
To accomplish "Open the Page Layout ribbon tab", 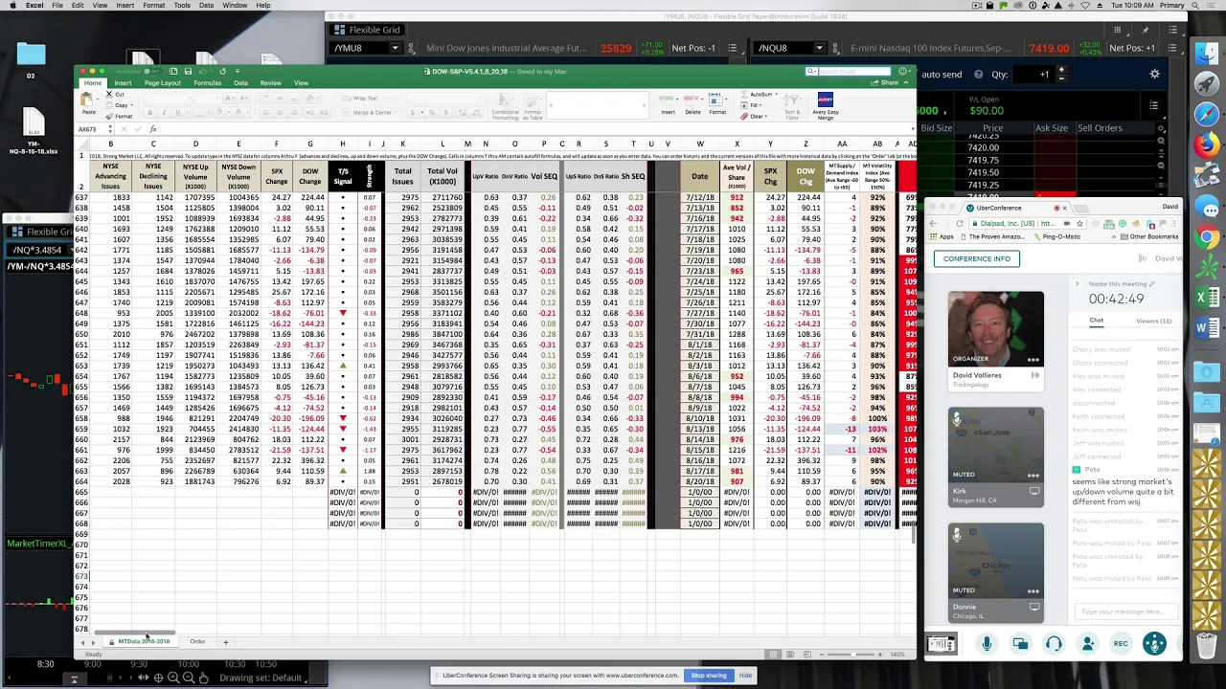I will (x=162, y=83).
